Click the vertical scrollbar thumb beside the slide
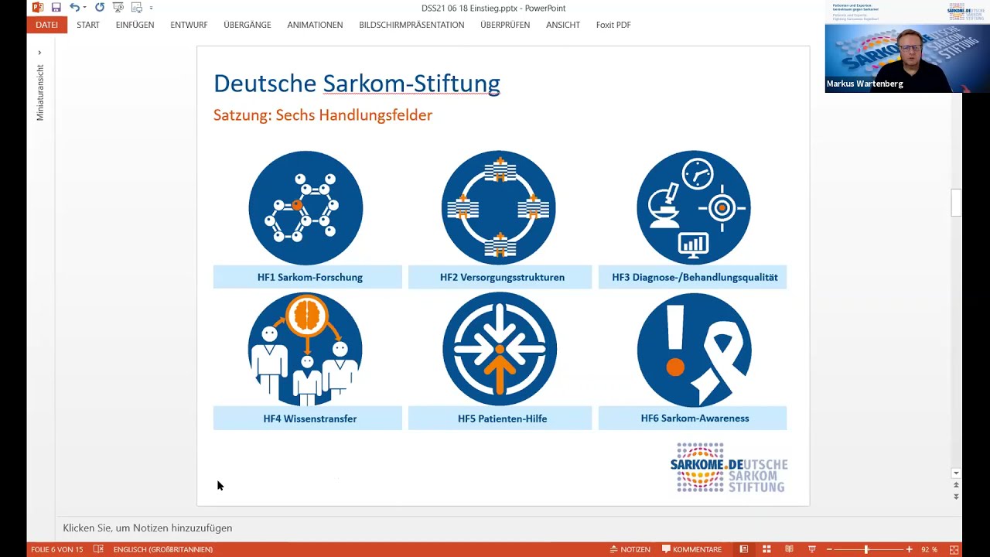The width and height of the screenshot is (990, 557). pyautogui.click(x=956, y=203)
